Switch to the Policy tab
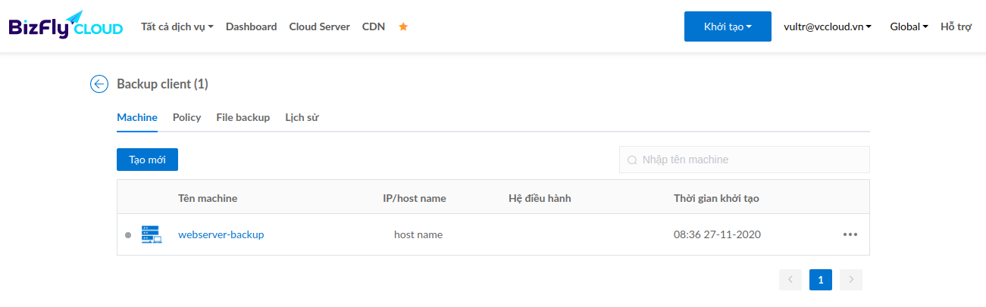The image size is (986, 307). tap(186, 117)
